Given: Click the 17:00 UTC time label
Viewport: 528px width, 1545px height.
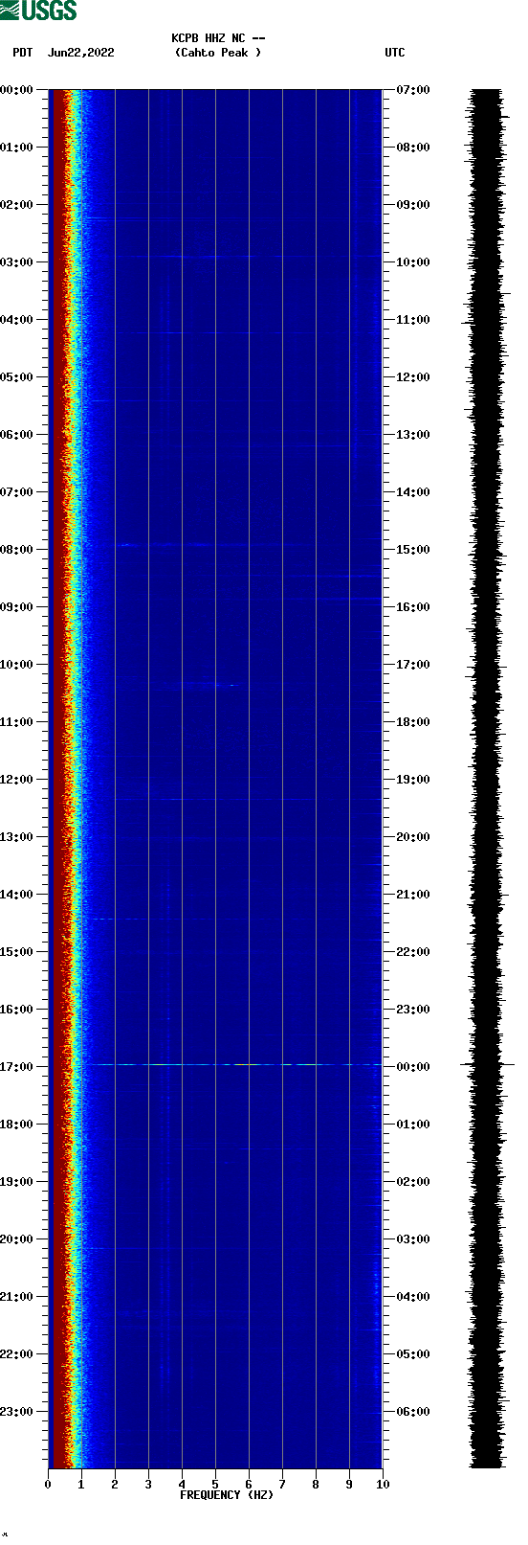Looking at the screenshot, I should click(413, 665).
